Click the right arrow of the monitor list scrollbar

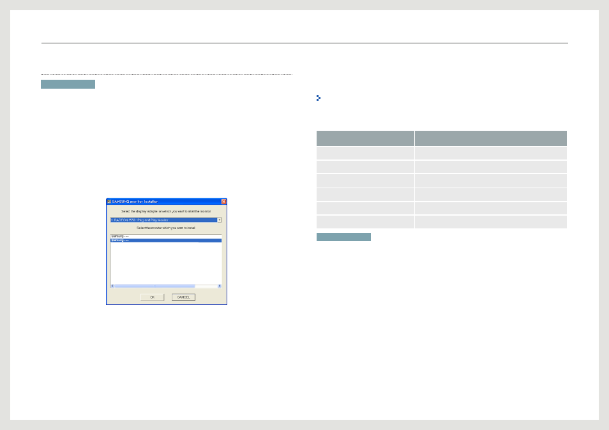point(220,286)
